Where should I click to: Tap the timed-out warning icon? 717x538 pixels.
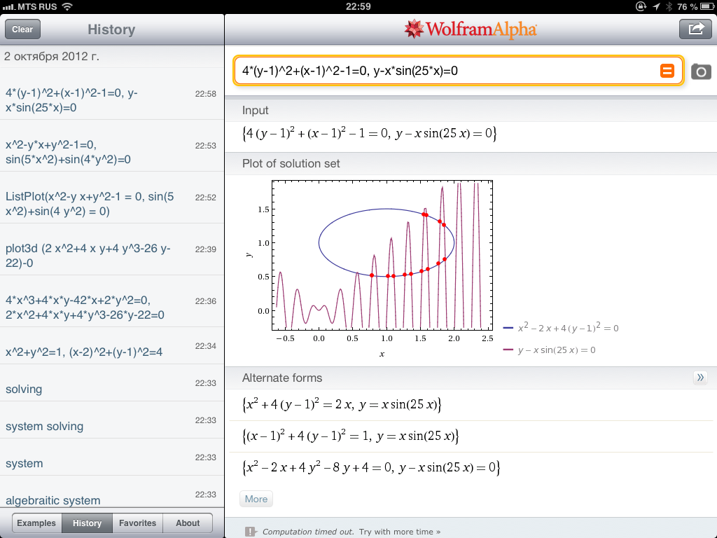250,532
